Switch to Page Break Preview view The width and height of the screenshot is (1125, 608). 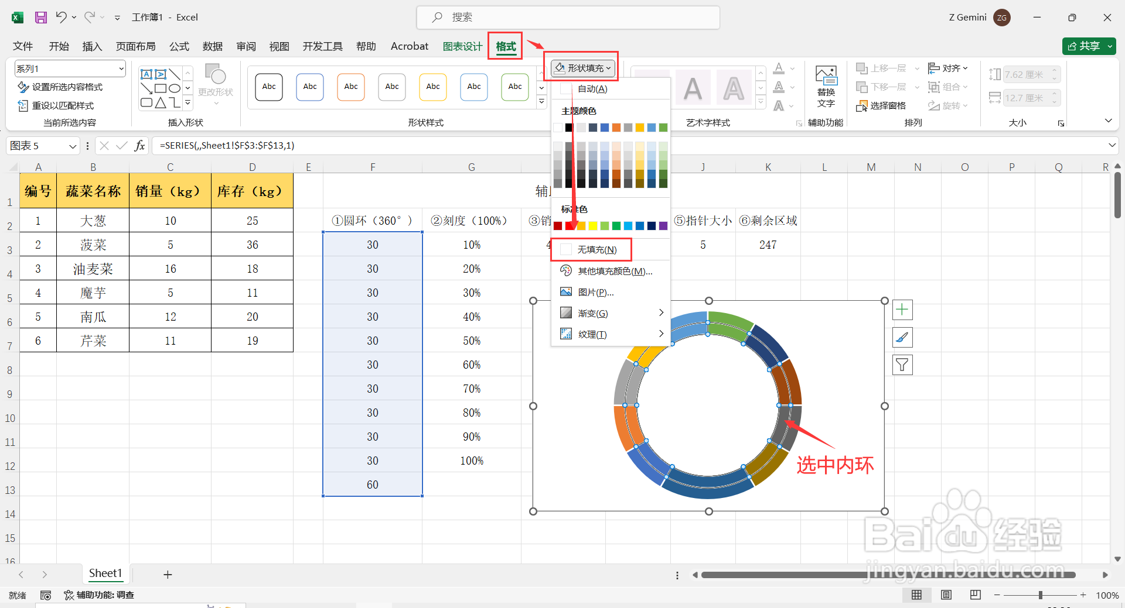coord(975,595)
